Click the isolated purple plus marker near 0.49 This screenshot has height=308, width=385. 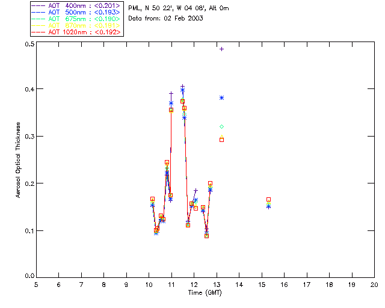222,49
